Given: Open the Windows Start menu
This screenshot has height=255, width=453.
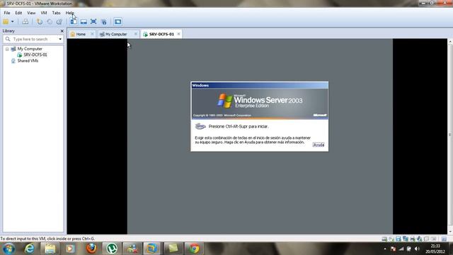Looking at the screenshot, I should [x=8, y=249].
